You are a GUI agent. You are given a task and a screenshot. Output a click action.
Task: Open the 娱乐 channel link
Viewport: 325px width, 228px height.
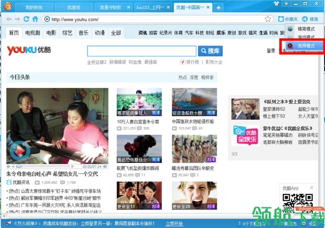click(x=221, y=33)
